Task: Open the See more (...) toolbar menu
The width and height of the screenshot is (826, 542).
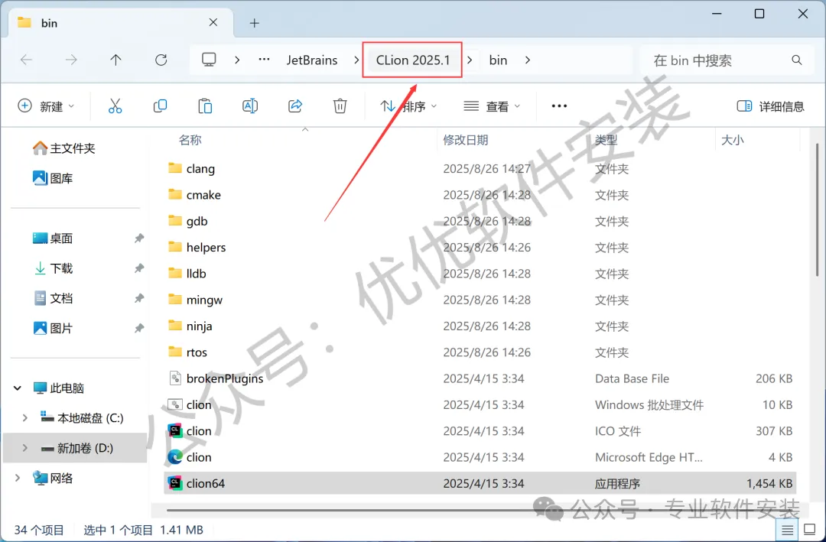Action: 559,105
